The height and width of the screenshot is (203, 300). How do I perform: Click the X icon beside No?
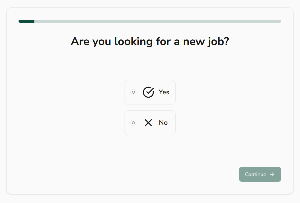(x=148, y=123)
